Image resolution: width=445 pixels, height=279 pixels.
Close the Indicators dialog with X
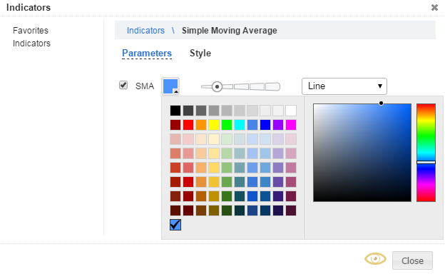point(434,7)
